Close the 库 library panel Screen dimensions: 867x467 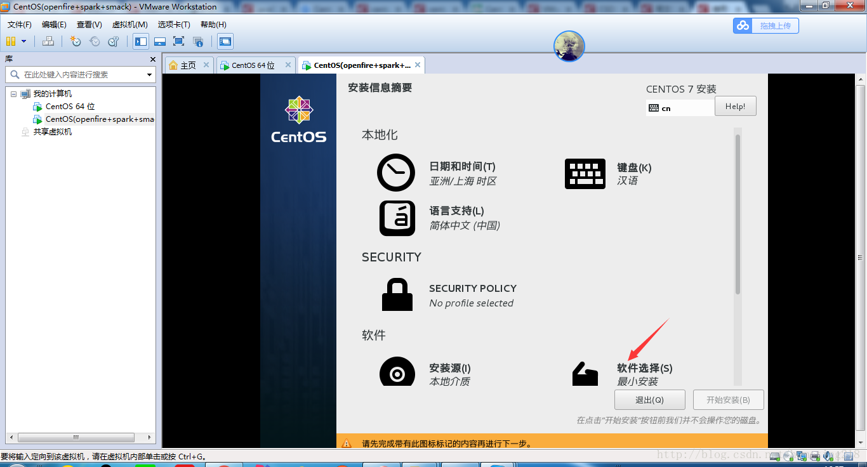[x=152, y=59]
